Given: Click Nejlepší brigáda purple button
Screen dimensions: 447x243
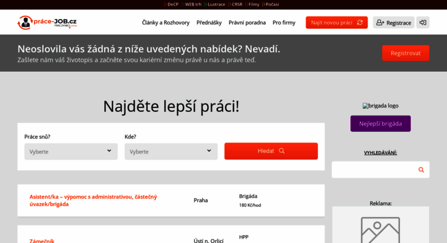Looking at the screenshot, I should click(381, 124).
